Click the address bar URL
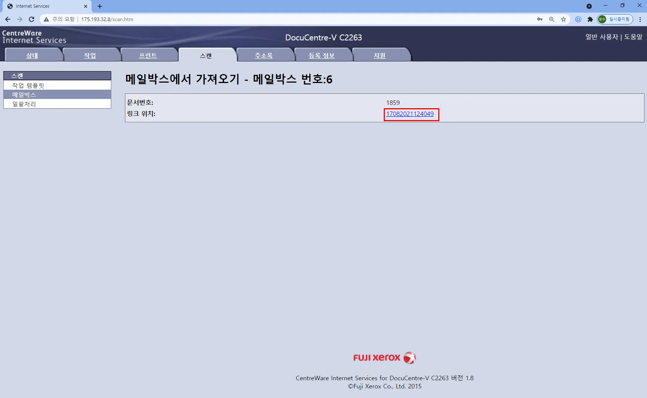The image size is (647, 398). coord(107,19)
